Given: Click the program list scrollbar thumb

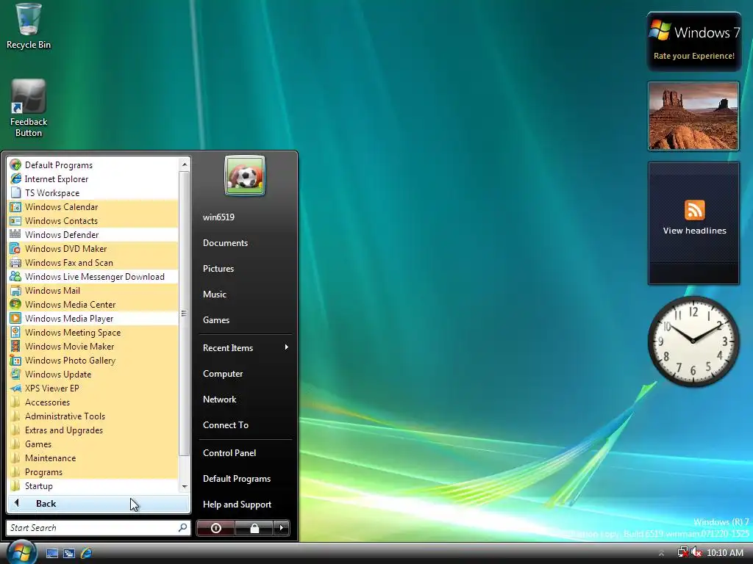Looking at the screenshot, I should pos(183,313).
